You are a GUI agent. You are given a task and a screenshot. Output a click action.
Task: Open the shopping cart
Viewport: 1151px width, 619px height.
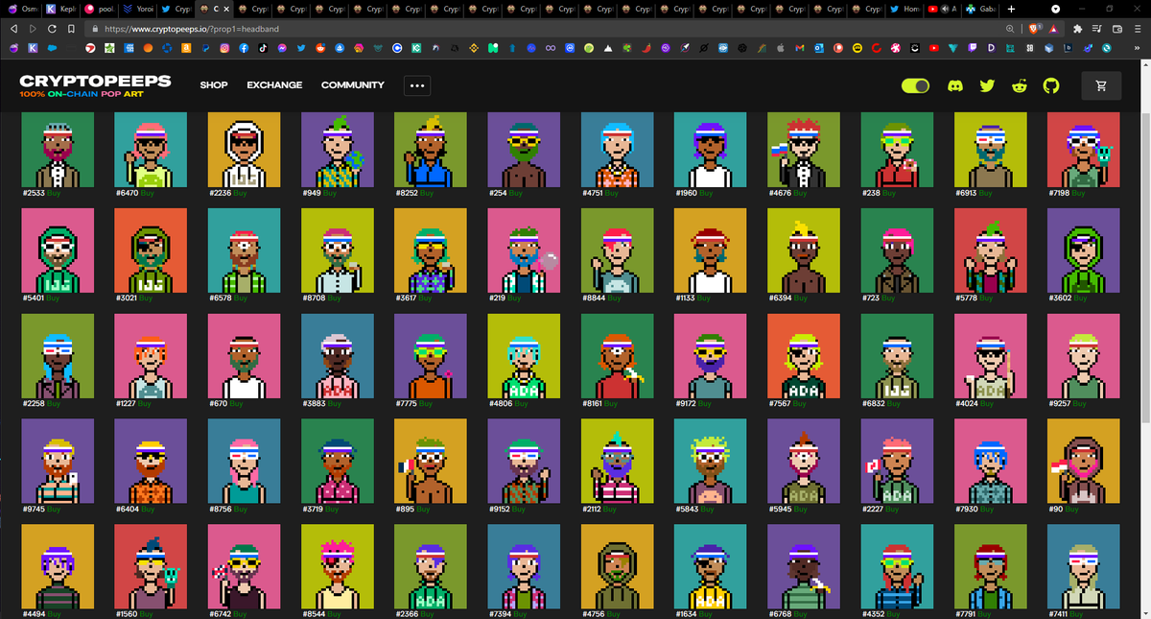coord(1100,85)
